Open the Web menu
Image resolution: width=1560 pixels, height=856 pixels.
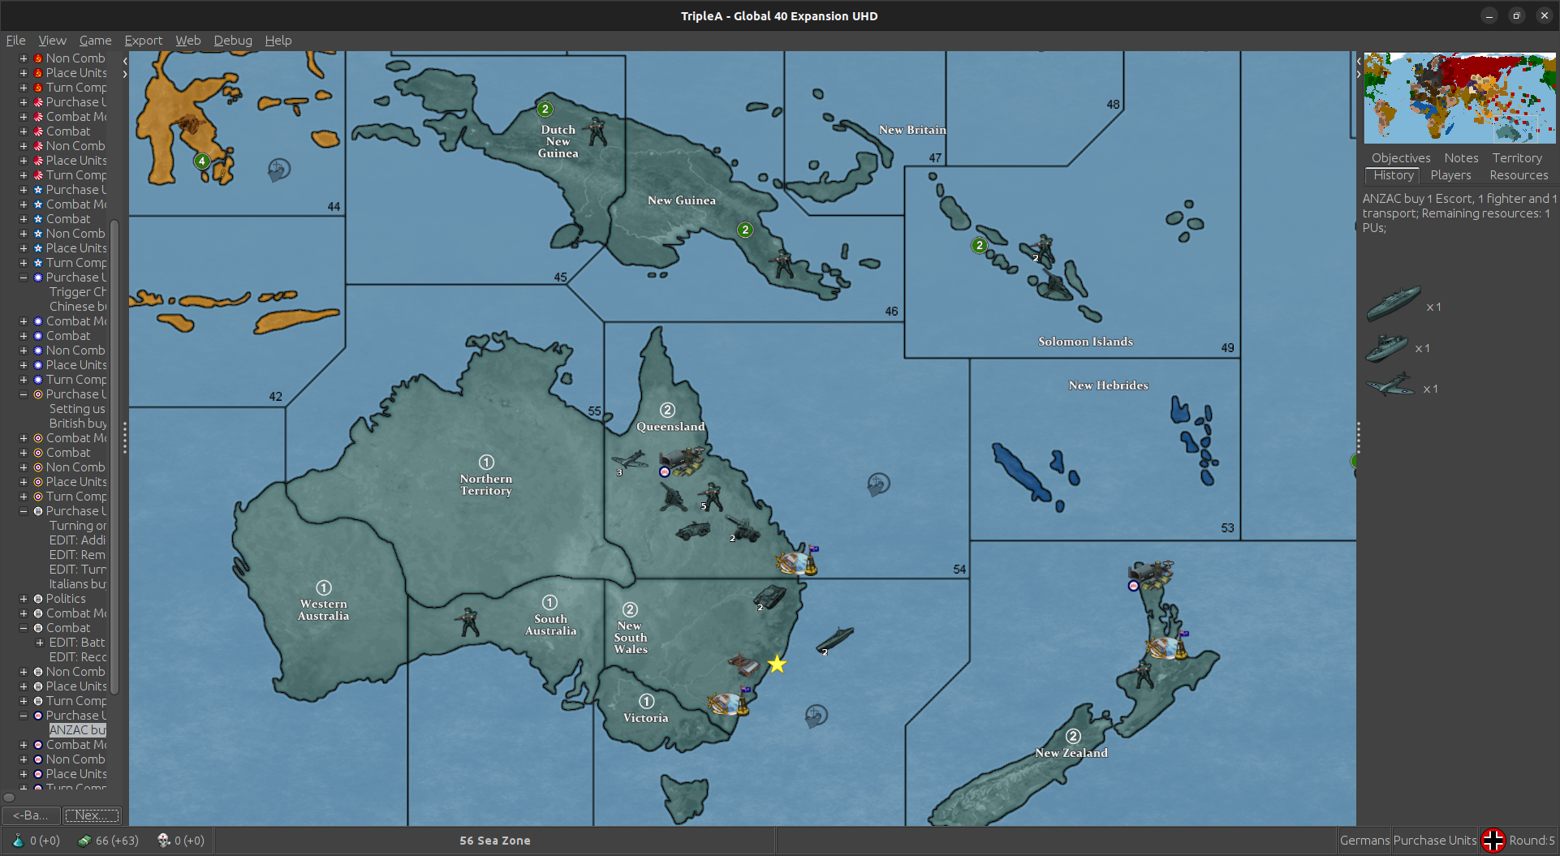pos(187,40)
